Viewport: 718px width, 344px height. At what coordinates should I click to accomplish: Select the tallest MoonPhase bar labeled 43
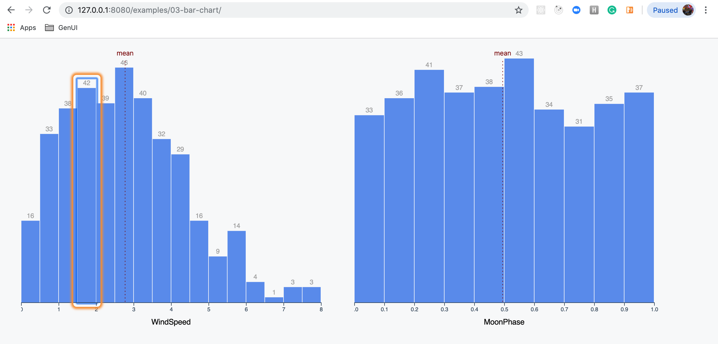(519, 181)
